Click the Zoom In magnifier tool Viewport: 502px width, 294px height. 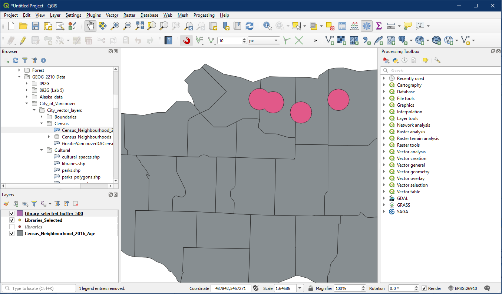[115, 26]
